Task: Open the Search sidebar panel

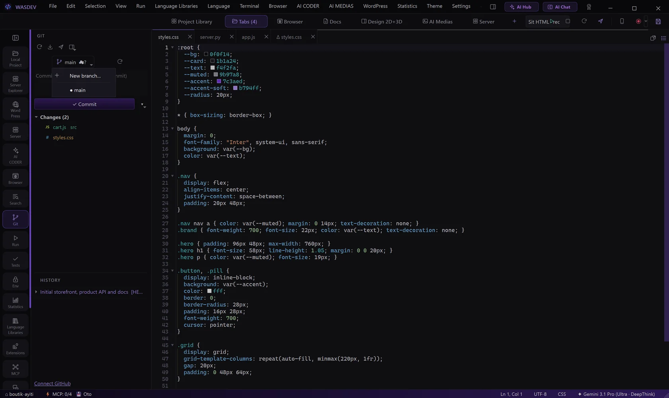Action: (x=16, y=199)
